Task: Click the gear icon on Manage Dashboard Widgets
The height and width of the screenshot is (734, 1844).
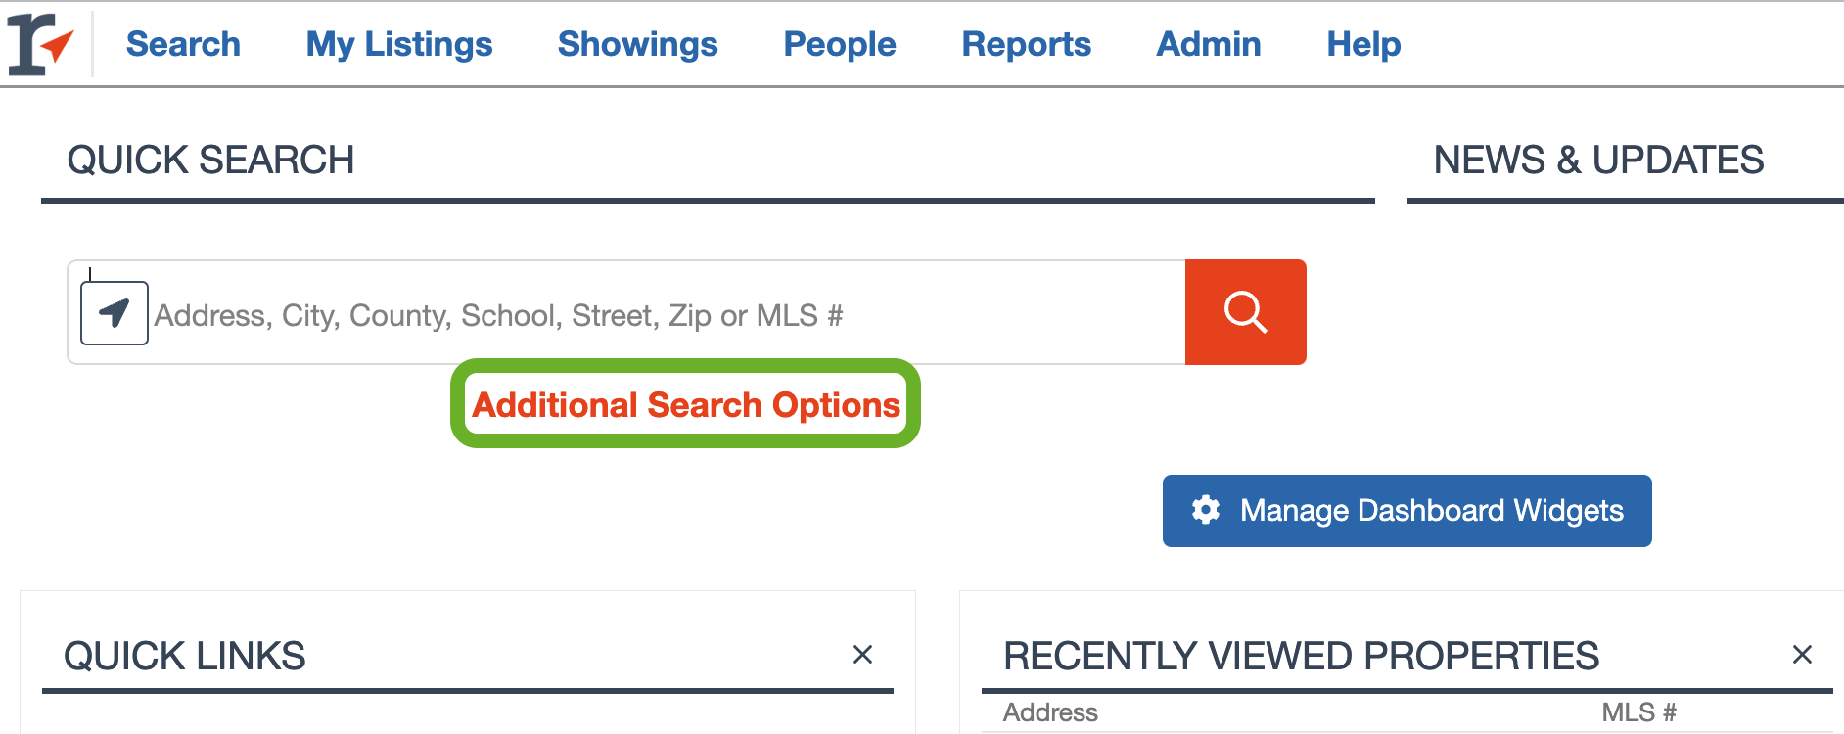Action: click(x=1205, y=510)
